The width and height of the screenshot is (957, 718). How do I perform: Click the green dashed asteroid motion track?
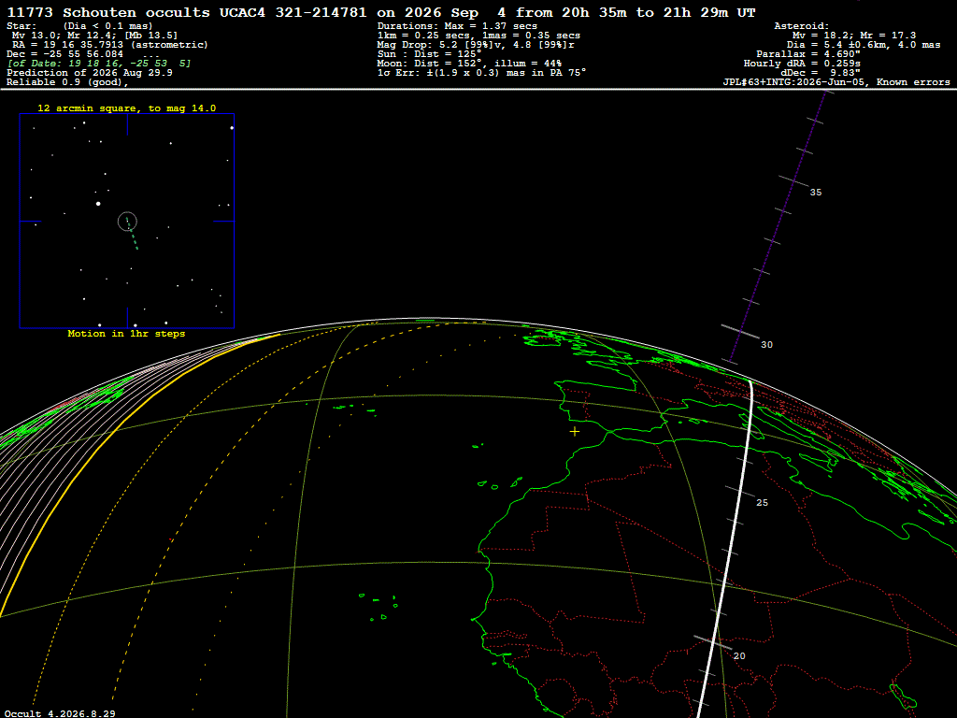(132, 235)
